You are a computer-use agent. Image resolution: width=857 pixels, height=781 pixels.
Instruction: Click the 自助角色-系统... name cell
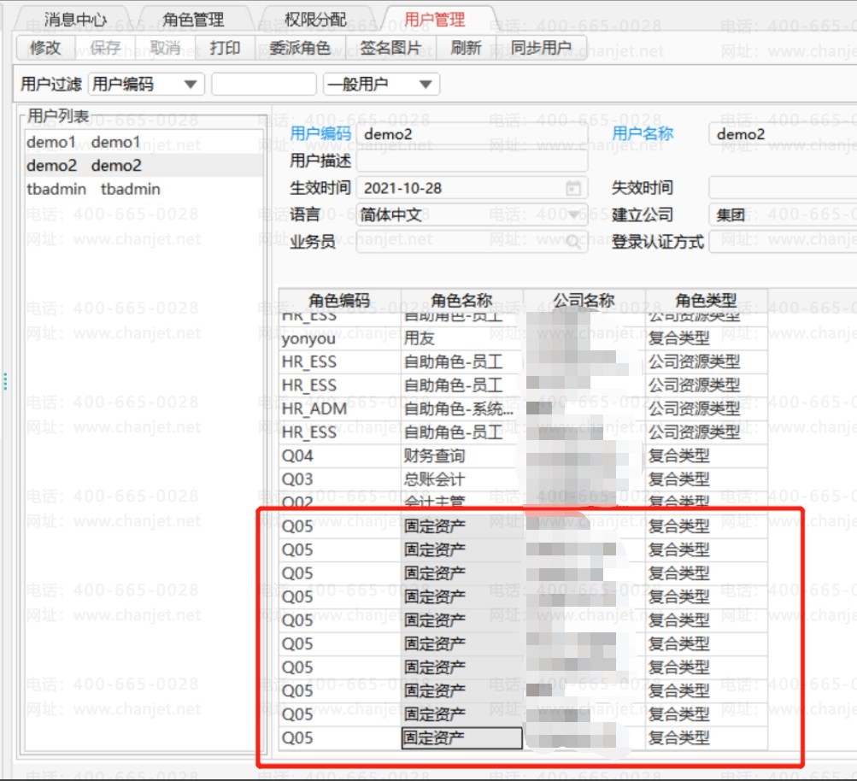point(462,408)
